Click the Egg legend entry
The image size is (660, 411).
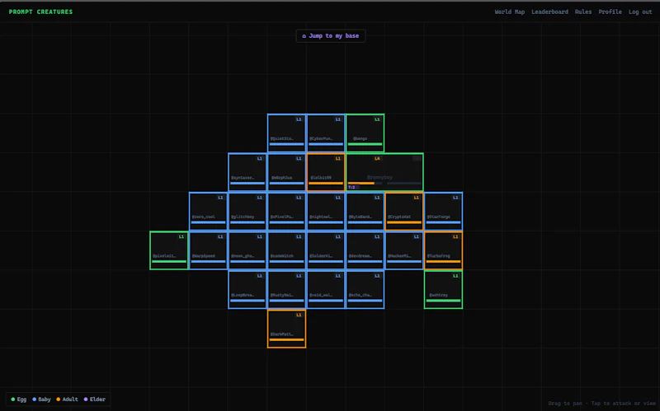click(x=18, y=399)
